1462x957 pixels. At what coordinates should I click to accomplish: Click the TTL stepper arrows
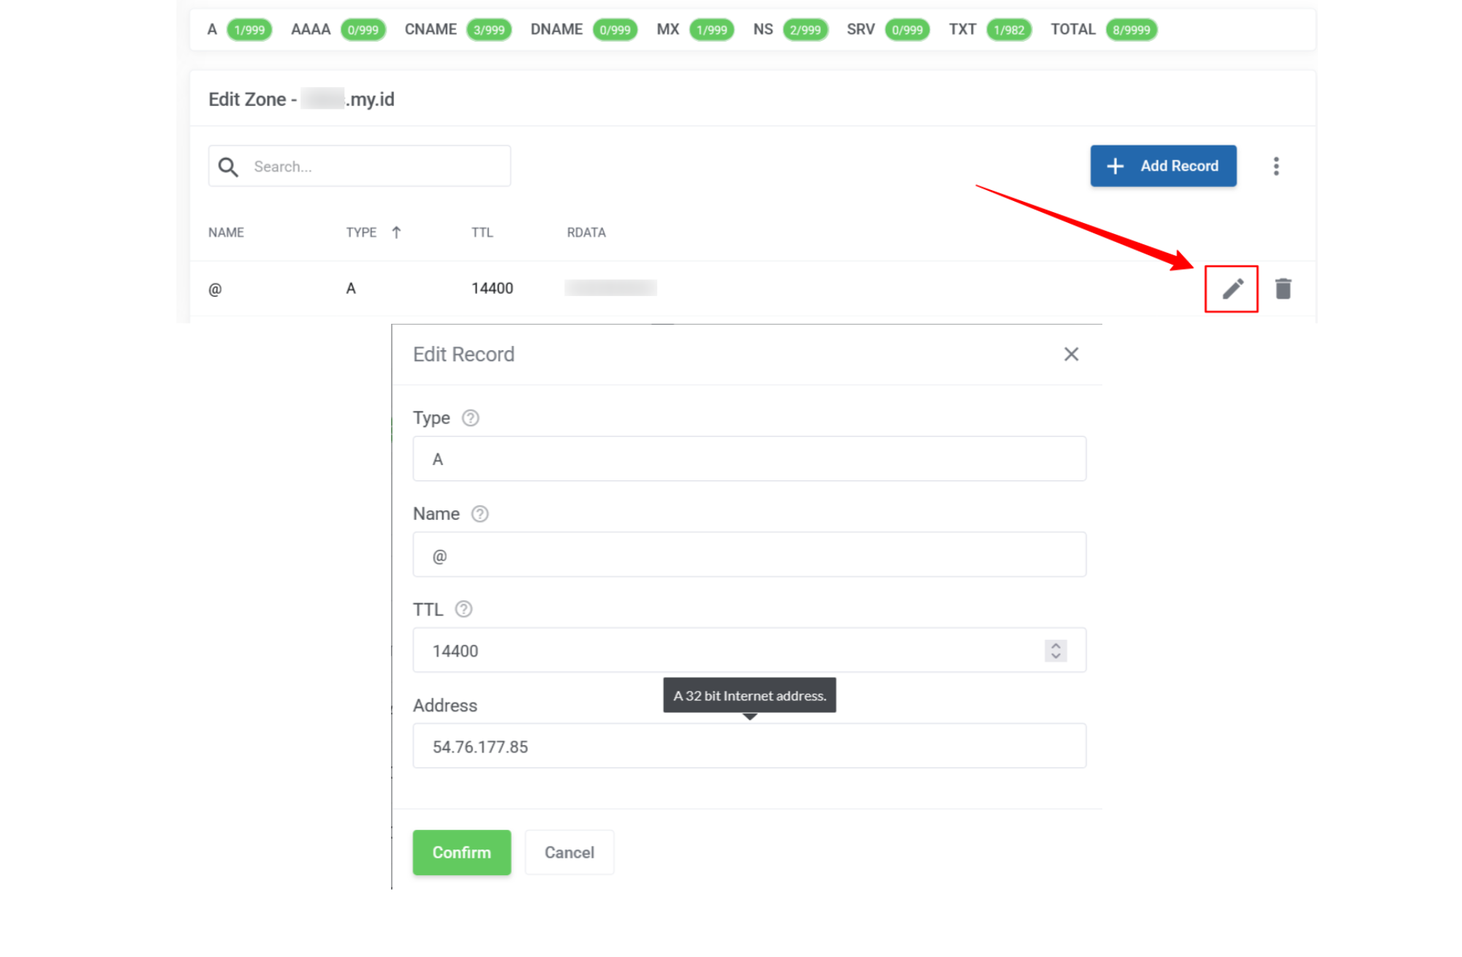click(1056, 651)
